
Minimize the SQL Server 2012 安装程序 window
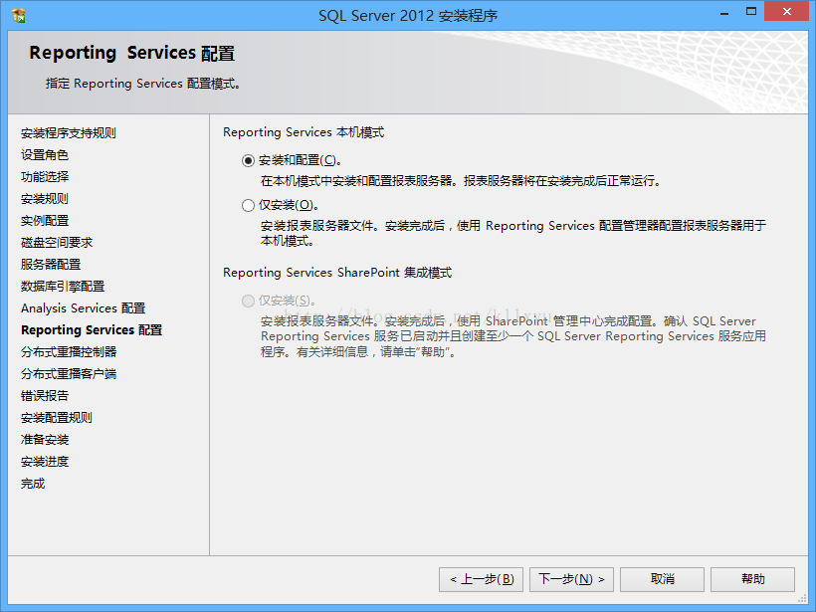tap(723, 13)
